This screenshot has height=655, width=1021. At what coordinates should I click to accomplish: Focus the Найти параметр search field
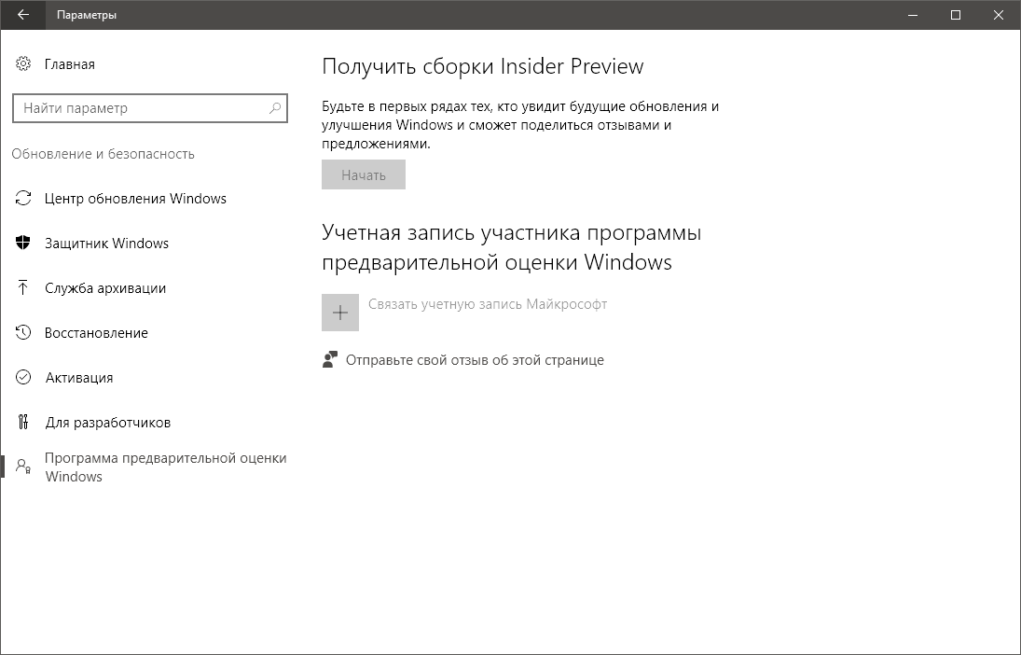pyautogui.click(x=150, y=108)
